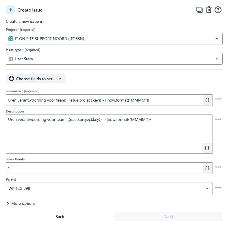Screen dimensions: 229x227
Task: Insert smart value in Summary field
Action: tap(207, 100)
